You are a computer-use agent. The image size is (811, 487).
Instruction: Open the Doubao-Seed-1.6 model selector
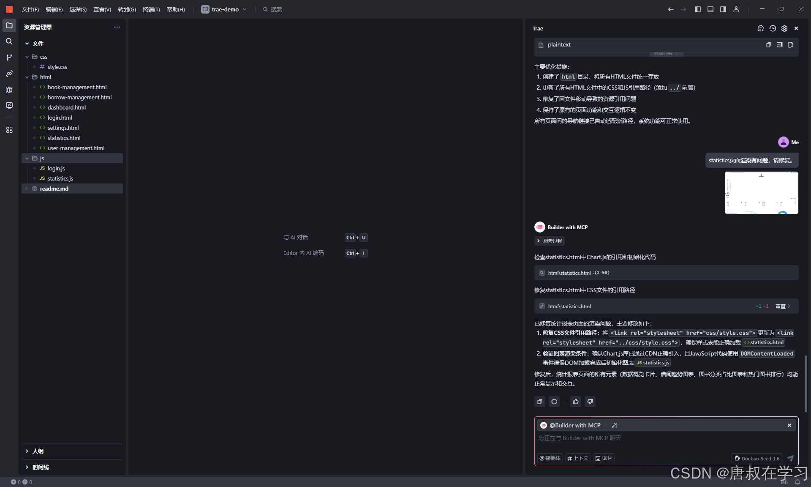pyautogui.click(x=757, y=458)
